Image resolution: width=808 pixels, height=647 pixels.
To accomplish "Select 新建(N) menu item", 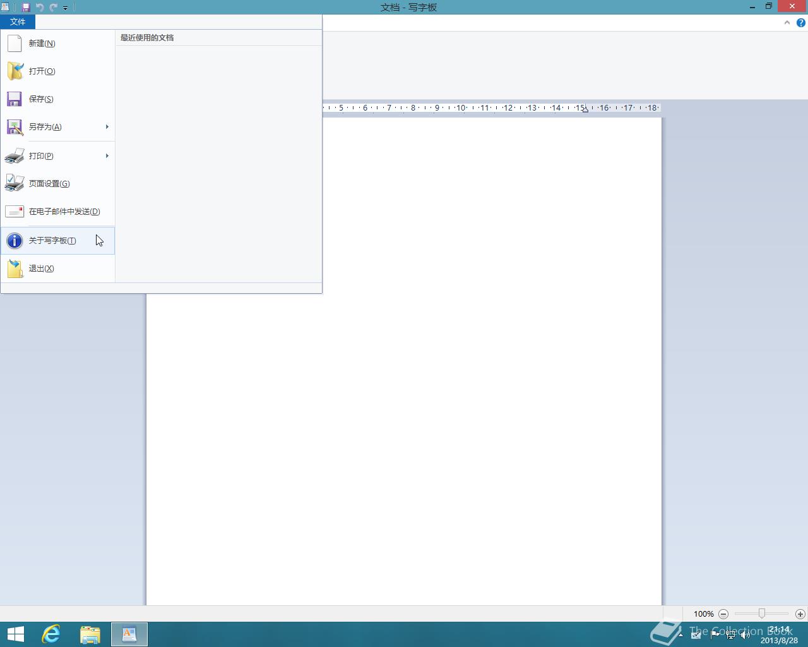I will click(57, 44).
